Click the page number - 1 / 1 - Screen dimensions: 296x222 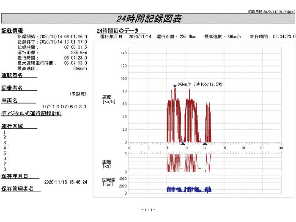coord(148,210)
